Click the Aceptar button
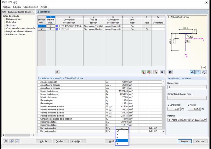The height and width of the screenshot is (149, 211). click(185, 141)
